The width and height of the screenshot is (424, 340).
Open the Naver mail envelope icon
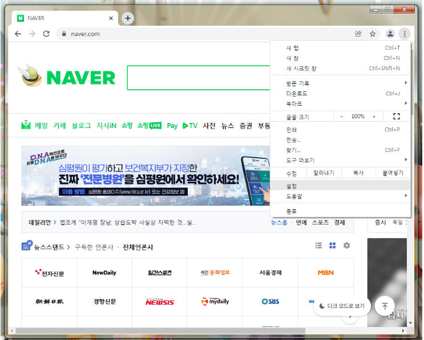[26, 125]
